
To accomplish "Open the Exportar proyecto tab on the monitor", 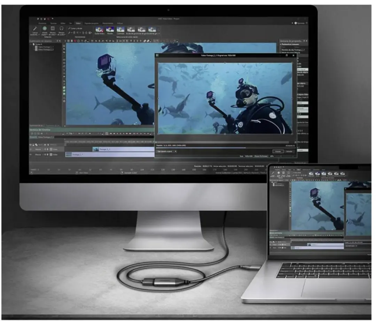I will 91,23.
